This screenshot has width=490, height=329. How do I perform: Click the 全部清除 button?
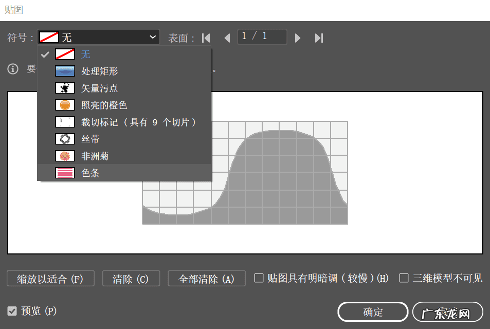(x=206, y=278)
